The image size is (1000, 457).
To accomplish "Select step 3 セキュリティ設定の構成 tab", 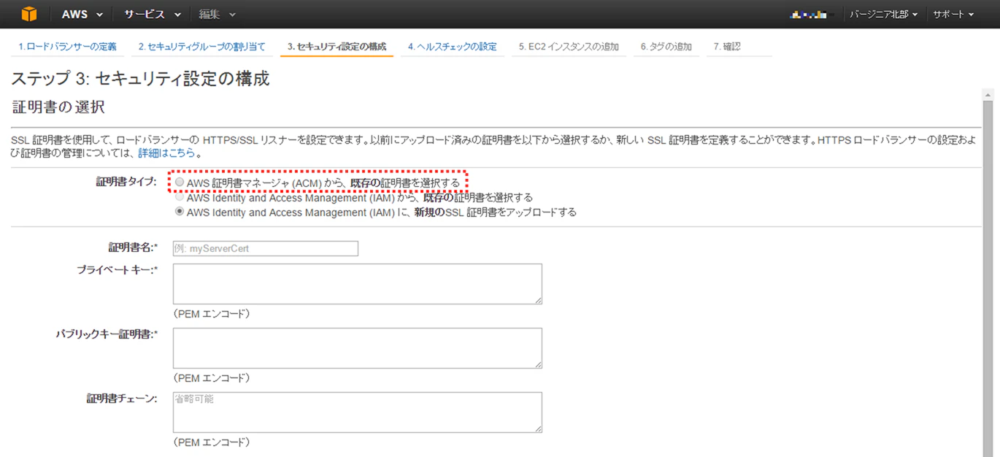I will pyautogui.click(x=336, y=47).
